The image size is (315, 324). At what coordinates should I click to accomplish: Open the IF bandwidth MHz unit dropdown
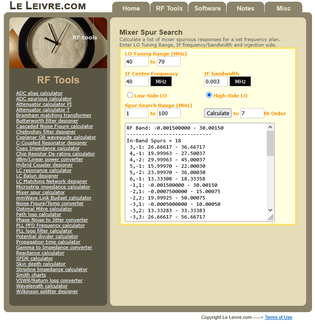click(240, 81)
